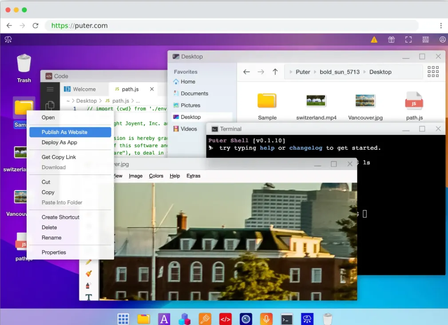This screenshot has width=448, height=325.
Task: Select the Text tool in the paint toolbar
Action: 88,297
